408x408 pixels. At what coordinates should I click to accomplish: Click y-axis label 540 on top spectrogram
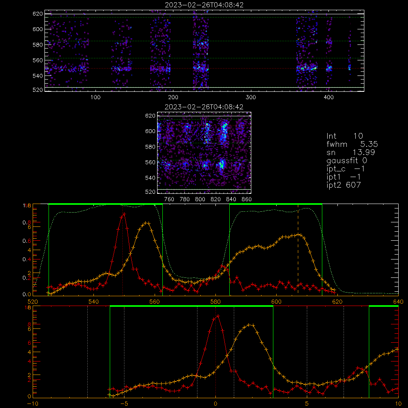pyautogui.click(x=38, y=76)
